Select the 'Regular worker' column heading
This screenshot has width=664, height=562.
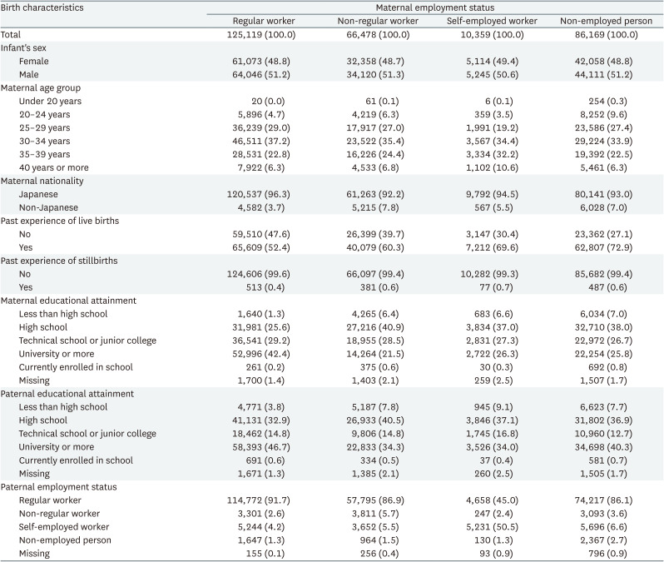(x=262, y=21)
